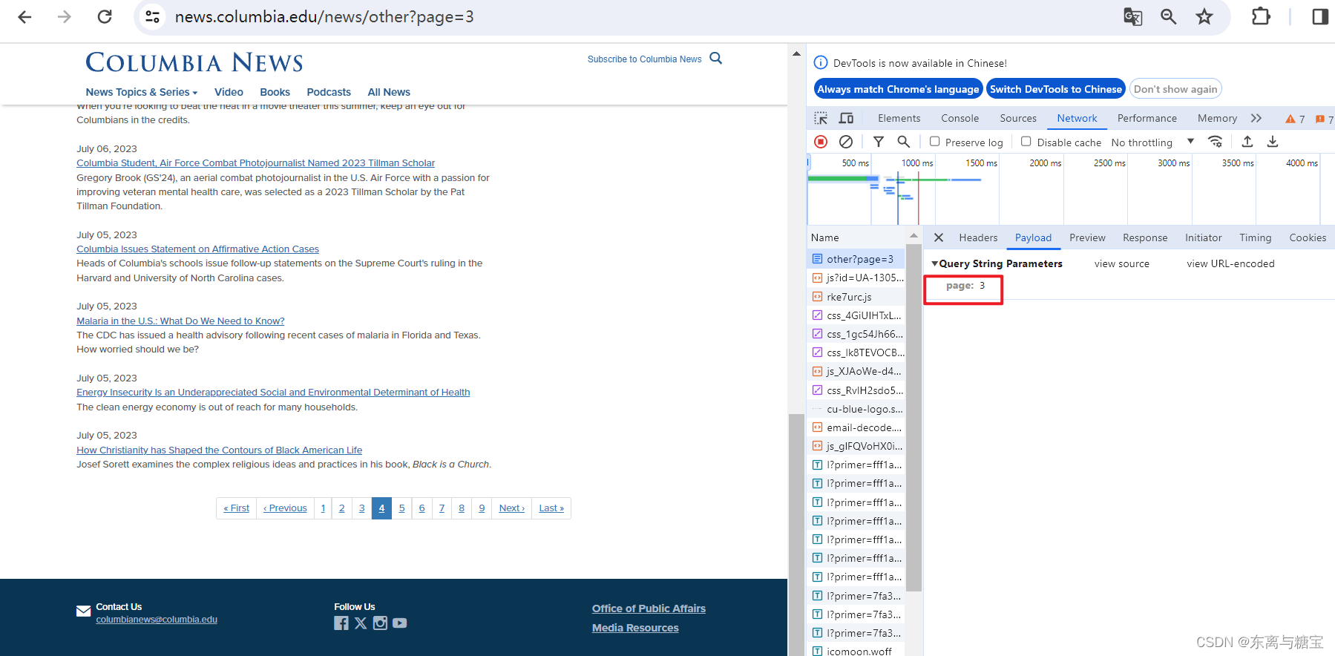Open site information icon in address bar
The width and height of the screenshot is (1335, 656).
152,16
